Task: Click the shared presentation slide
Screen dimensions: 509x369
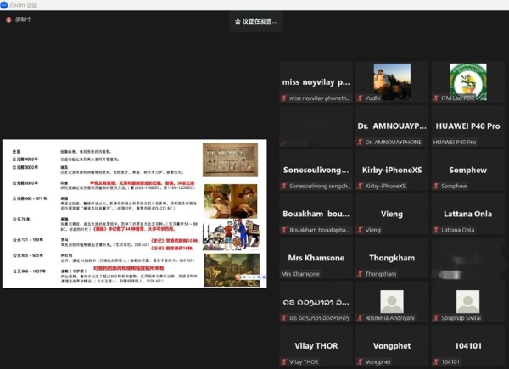Action: 136,214
